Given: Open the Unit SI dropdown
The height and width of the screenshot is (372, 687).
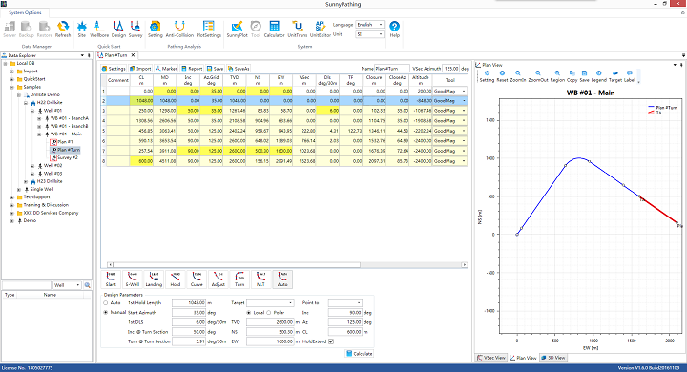Looking at the screenshot, I should (x=370, y=34).
